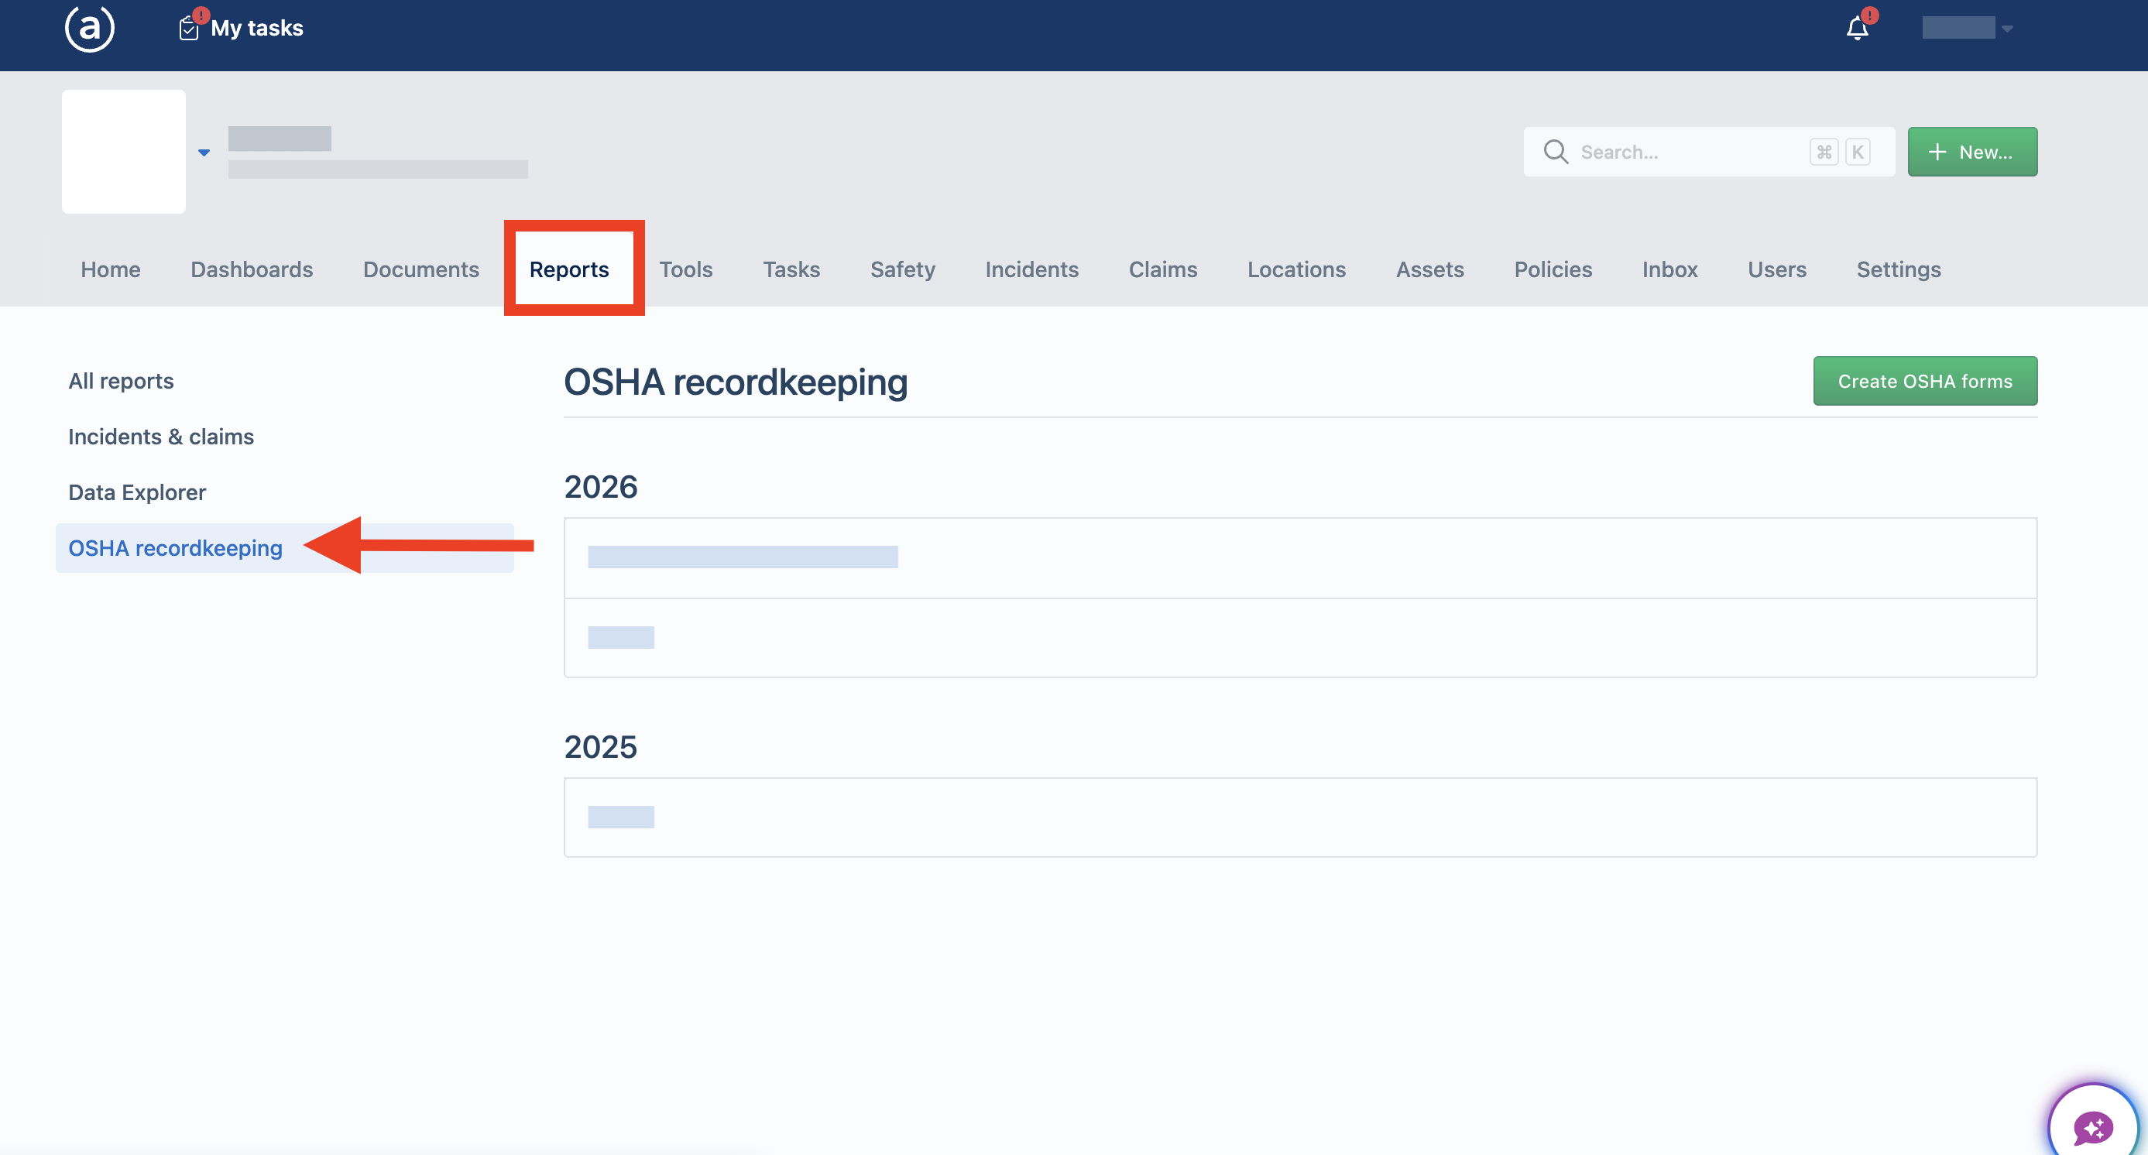Open Data Explorer in sidebar
The height and width of the screenshot is (1155, 2148).
coord(137,492)
